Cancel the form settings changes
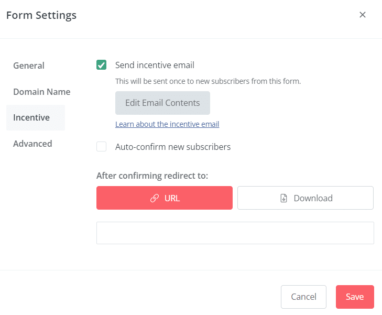 coord(303,297)
